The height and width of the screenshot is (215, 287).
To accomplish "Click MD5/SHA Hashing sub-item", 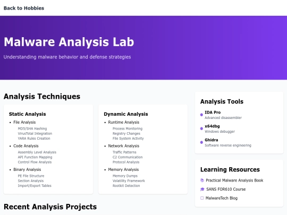I will pyautogui.click(x=32, y=128).
